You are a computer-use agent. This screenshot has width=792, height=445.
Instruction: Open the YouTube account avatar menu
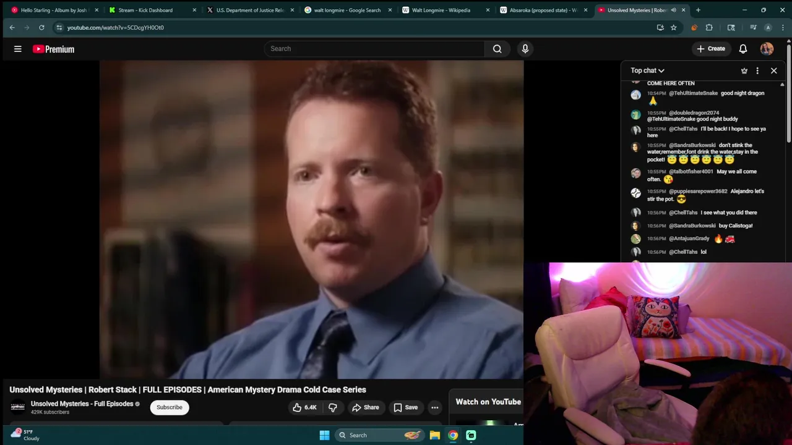click(x=767, y=49)
